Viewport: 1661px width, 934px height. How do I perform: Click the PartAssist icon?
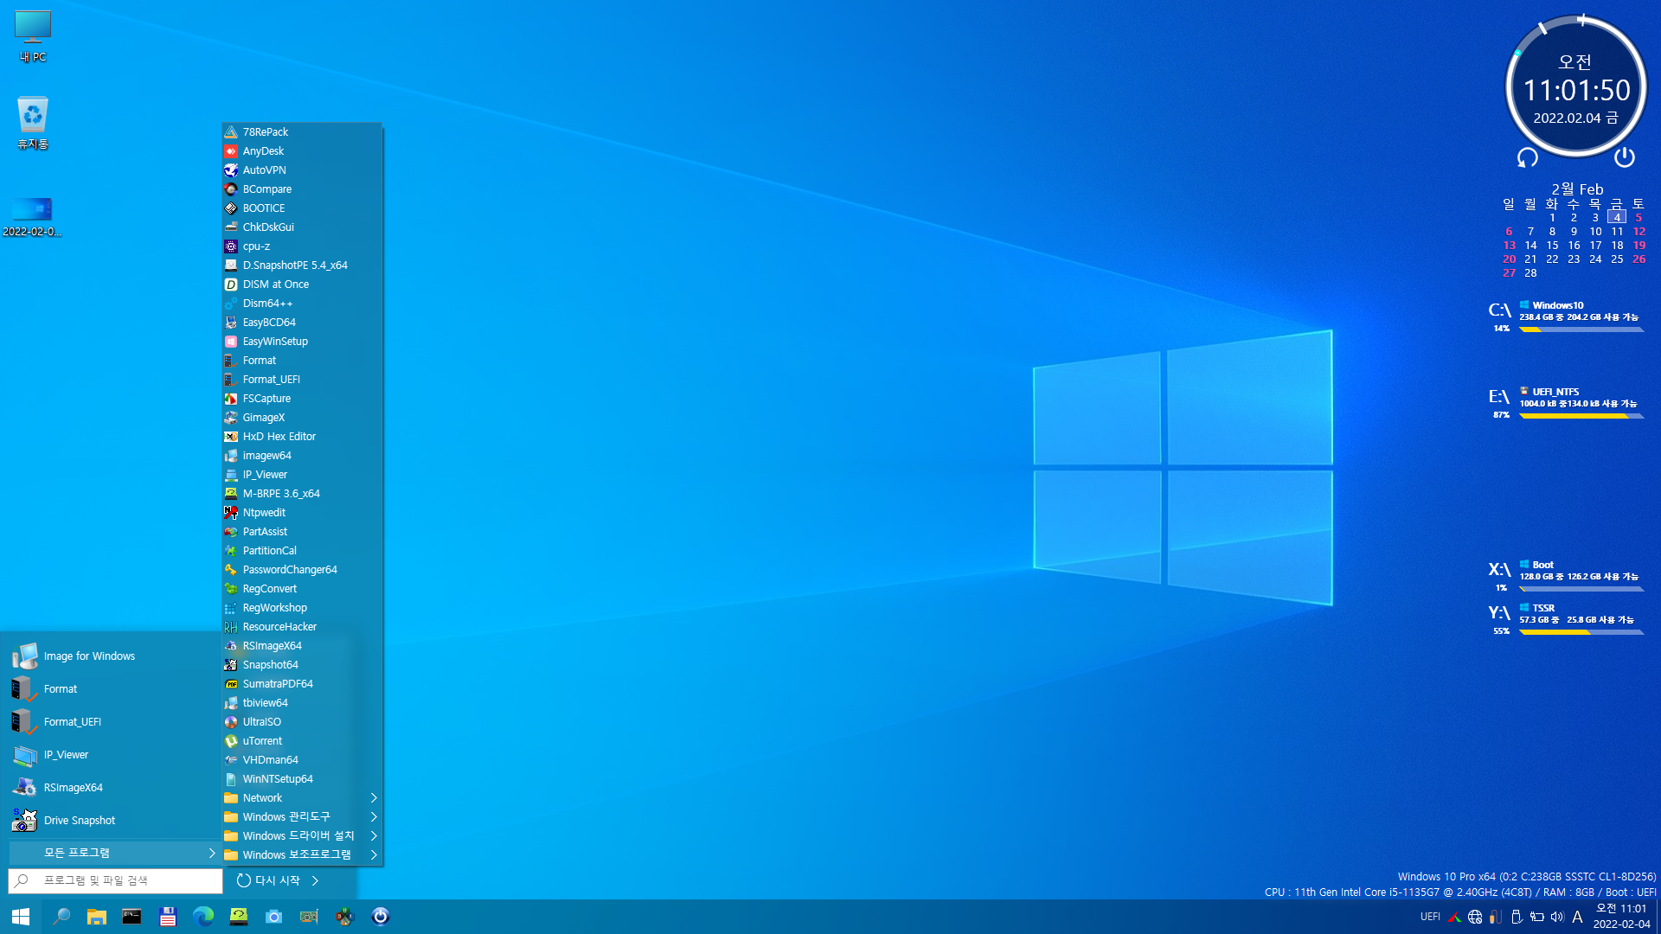coord(231,532)
